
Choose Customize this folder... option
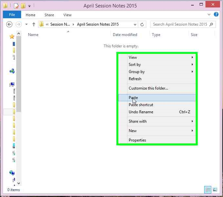(x=157, y=88)
